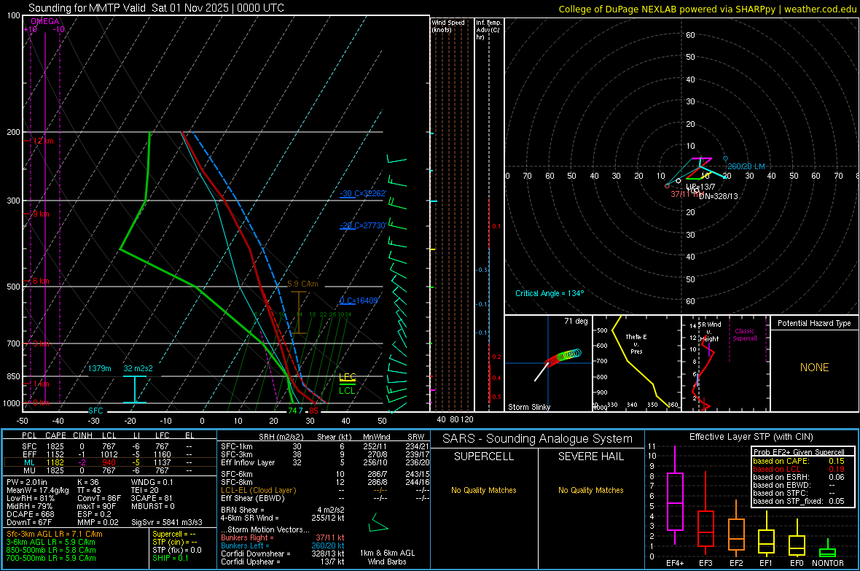860x571 pixels.
Task: Click the SHIP = 0.1 value
Action: coord(171,558)
